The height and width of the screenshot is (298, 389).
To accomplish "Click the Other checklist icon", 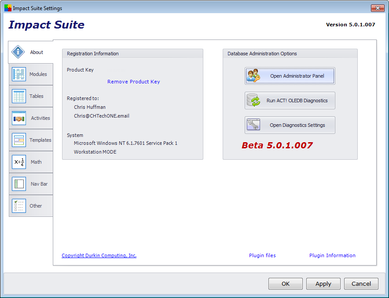I will 19,206.
